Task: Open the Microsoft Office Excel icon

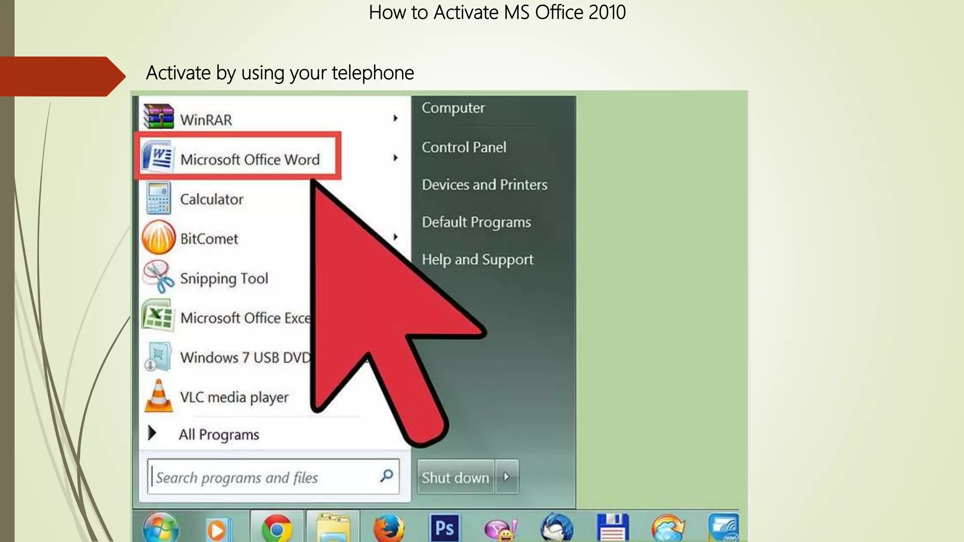Action: [158, 316]
